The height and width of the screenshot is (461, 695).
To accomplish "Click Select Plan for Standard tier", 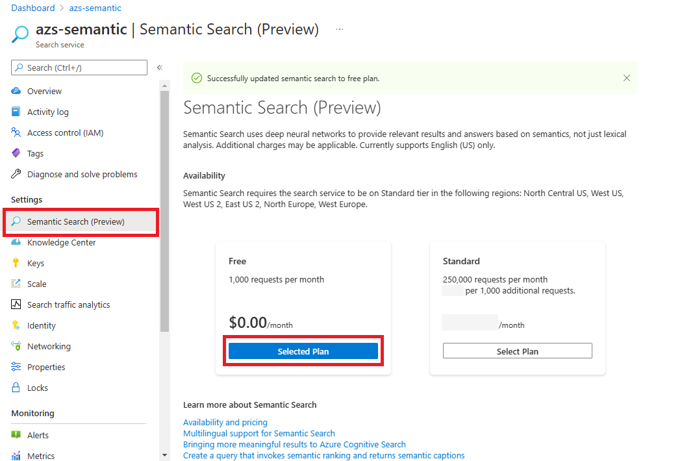I will [x=517, y=351].
